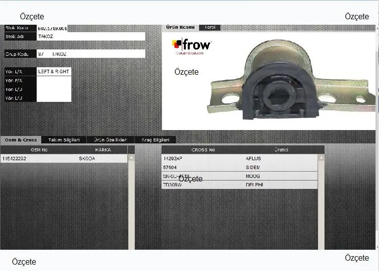Select cross number 14292AP

coord(172,159)
